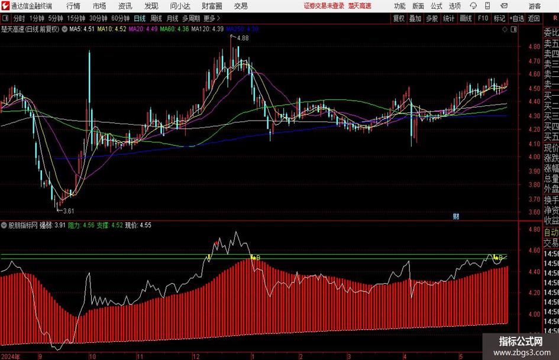Open the 交易 menu
This screenshot has width=559, height=360.
241,6
